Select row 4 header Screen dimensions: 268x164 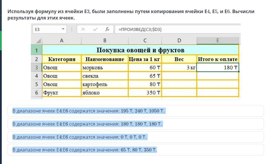tap(37, 76)
